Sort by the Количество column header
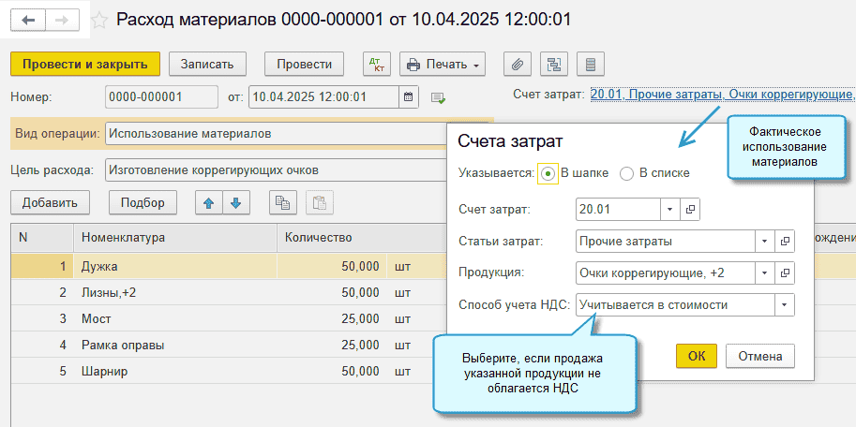Image resolution: width=856 pixels, height=427 pixels. pos(362,238)
